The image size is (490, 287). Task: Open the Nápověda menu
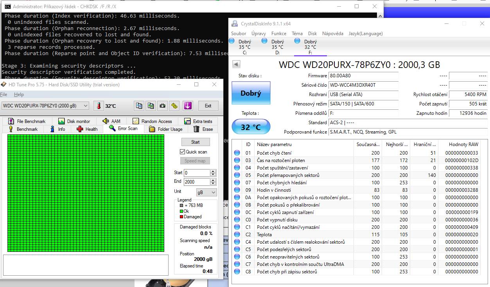point(333,34)
